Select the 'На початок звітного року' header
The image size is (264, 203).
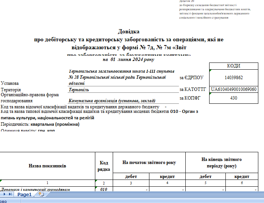(149, 162)
